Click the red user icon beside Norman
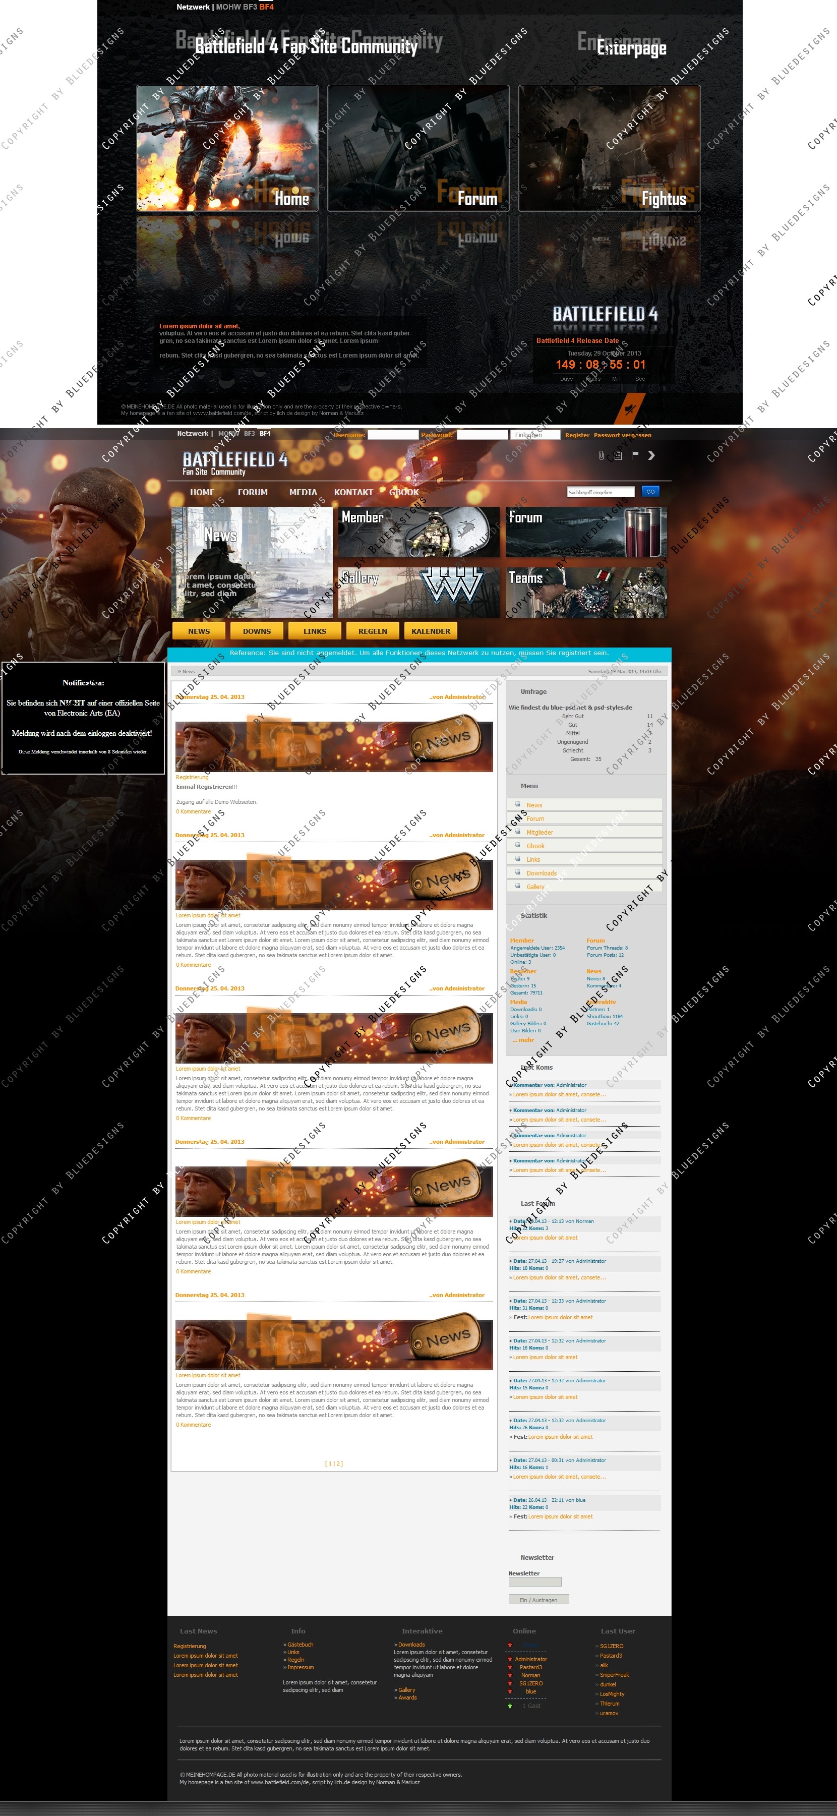This screenshot has width=837, height=1816. (510, 1675)
